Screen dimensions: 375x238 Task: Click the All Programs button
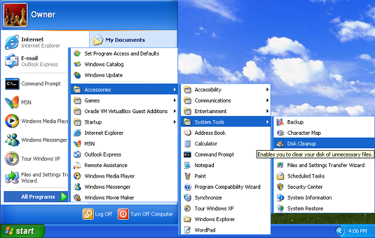click(x=36, y=196)
